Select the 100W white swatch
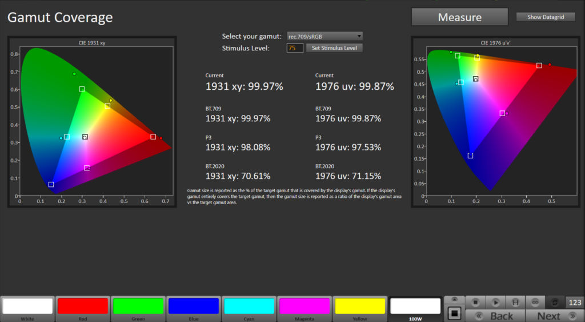This screenshot has width=585, height=322. point(415,308)
